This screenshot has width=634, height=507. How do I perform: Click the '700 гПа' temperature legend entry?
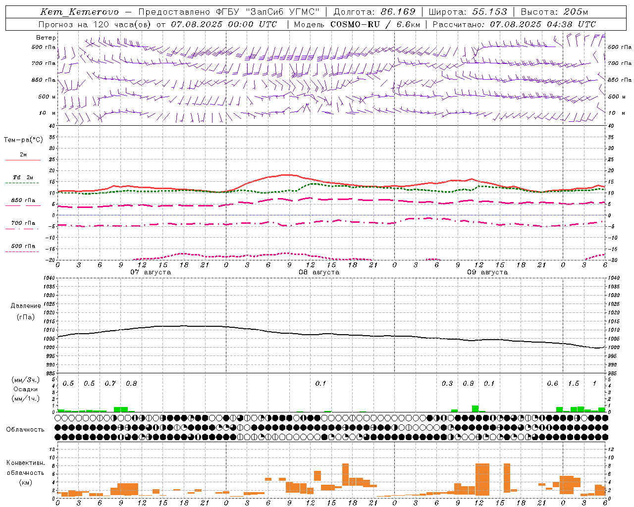(23, 223)
